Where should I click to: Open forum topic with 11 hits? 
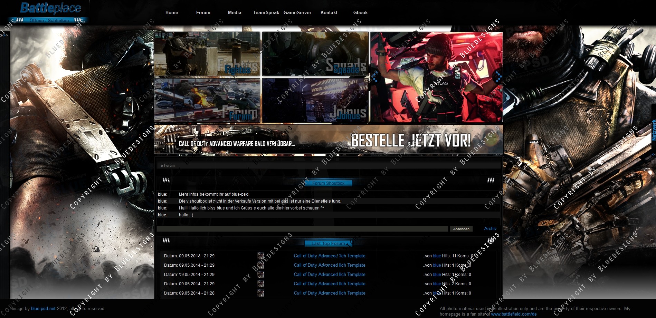coord(330,256)
